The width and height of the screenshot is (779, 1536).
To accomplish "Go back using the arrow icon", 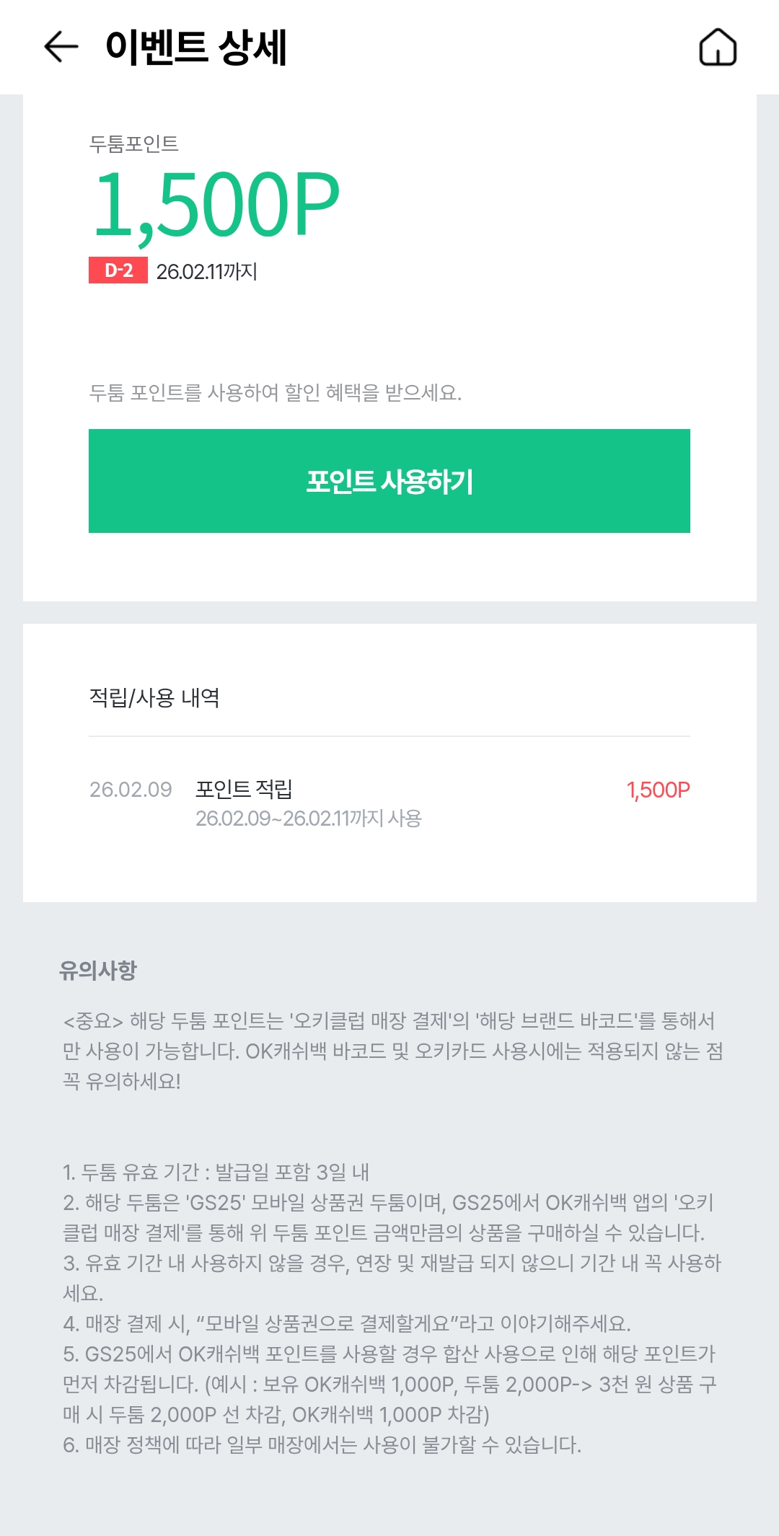I will (61, 48).
